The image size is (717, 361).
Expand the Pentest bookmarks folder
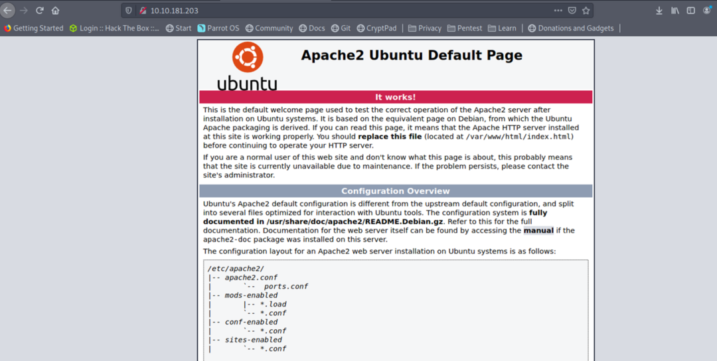tap(465, 29)
